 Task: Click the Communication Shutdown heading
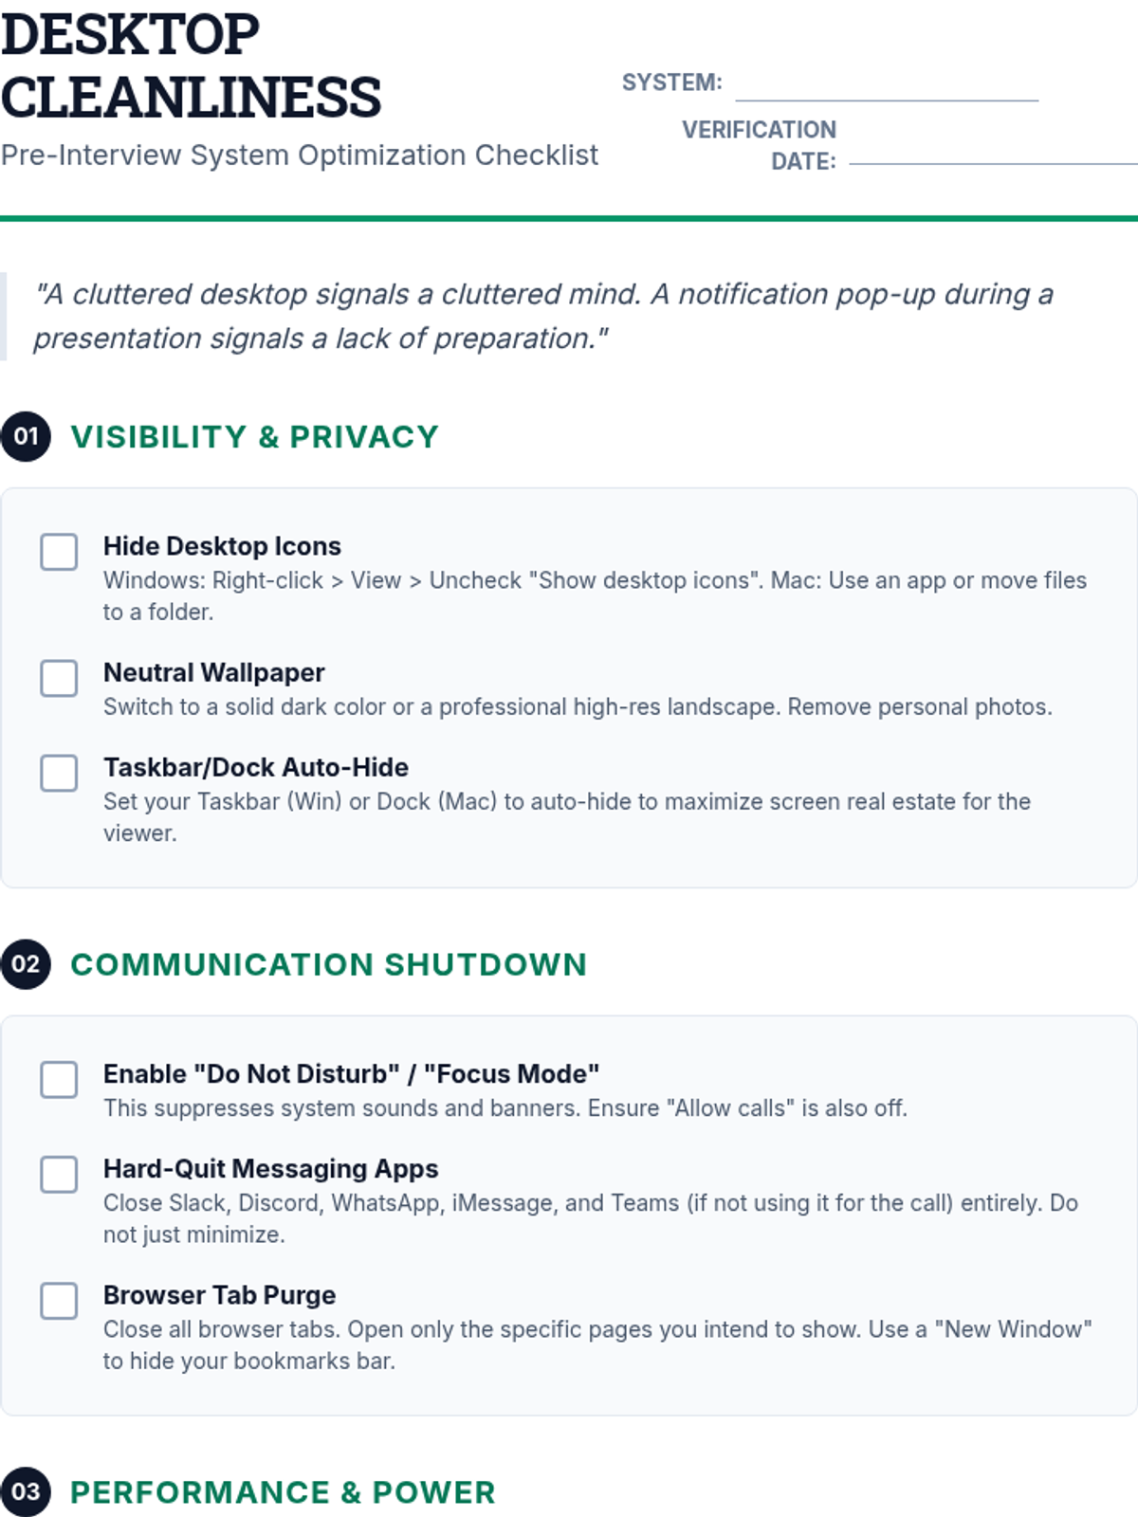[328, 964]
